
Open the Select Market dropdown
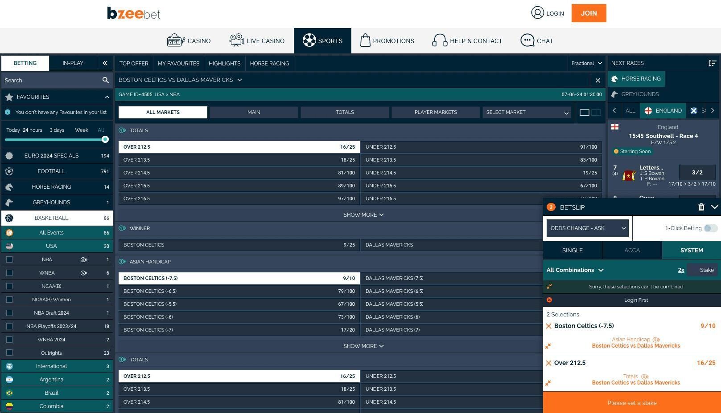tap(527, 113)
